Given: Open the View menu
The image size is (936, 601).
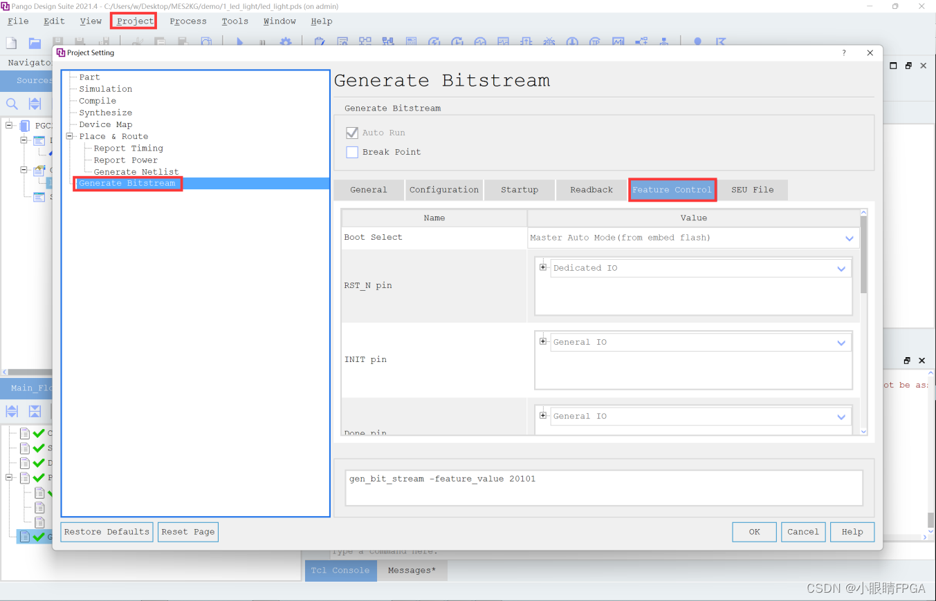Looking at the screenshot, I should point(91,21).
